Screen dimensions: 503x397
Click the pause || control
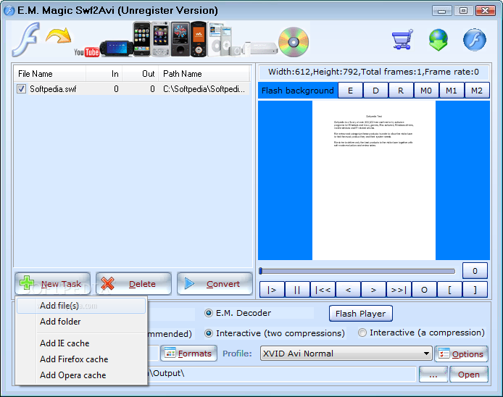[297, 290]
